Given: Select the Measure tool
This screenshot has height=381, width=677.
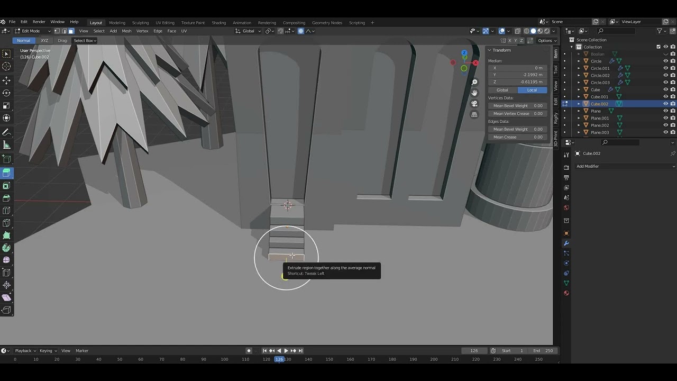Looking at the screenshot, I should (x=6, y=145).
